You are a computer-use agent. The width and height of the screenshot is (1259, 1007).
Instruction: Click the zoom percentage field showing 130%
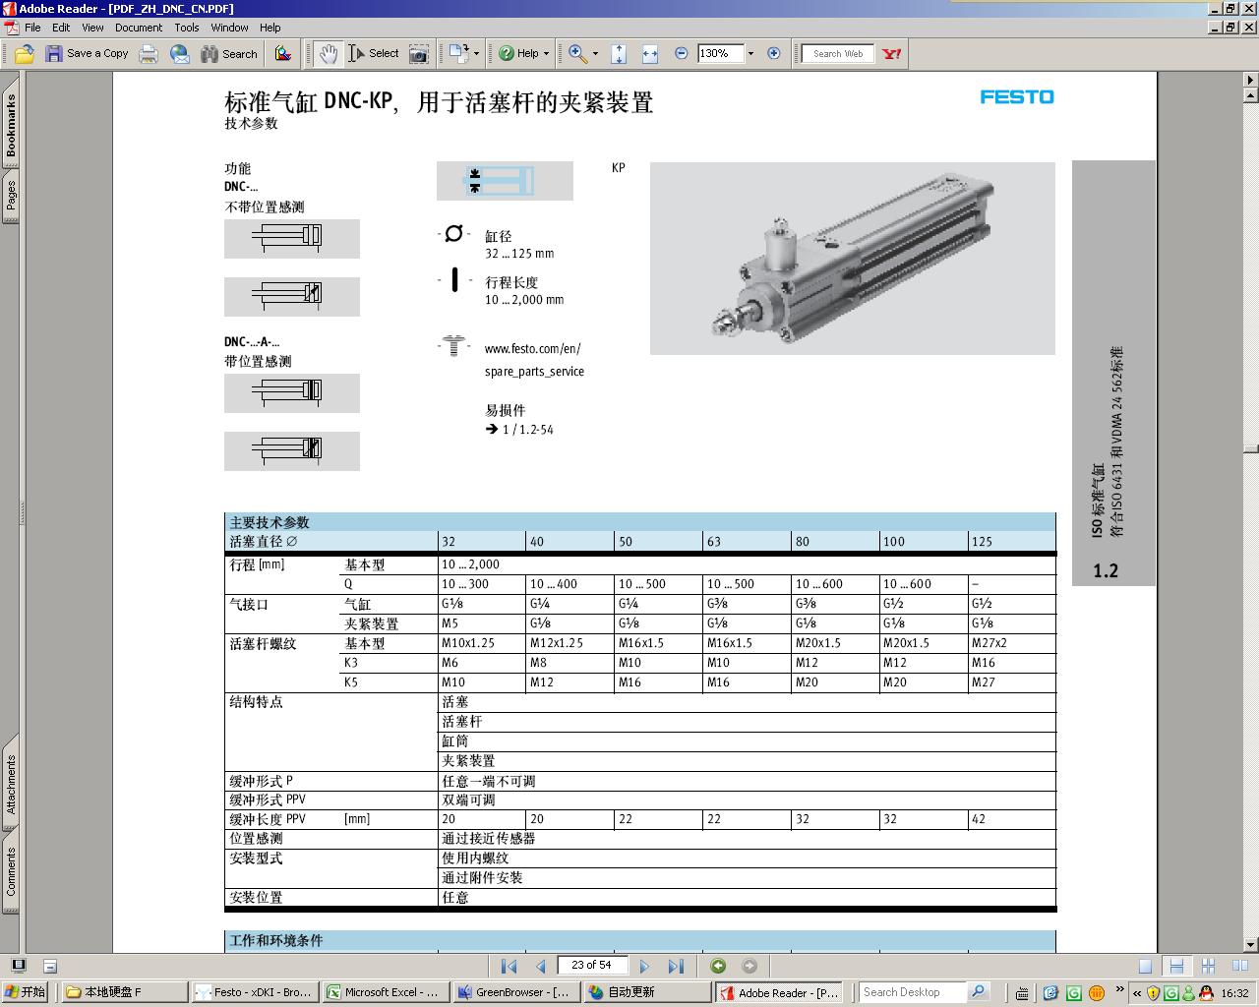point(720,54)
